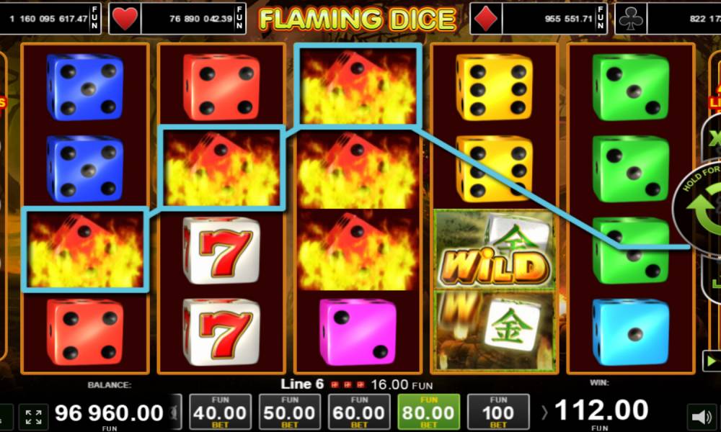Image resolution: width=721 pixels, height=432 pixels.
Task: Click the pink two-dot dice
Action: coord(358,333)
